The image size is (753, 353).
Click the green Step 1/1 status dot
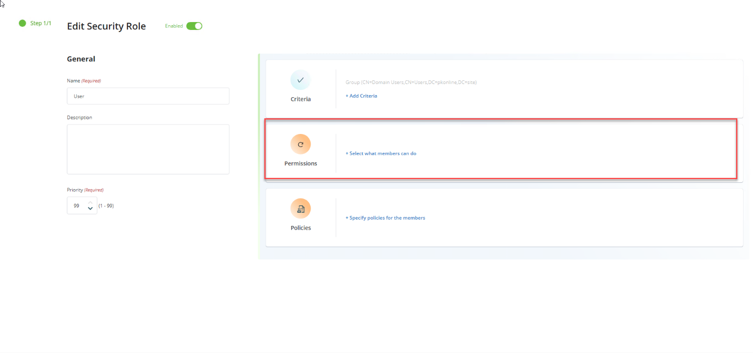22,23
